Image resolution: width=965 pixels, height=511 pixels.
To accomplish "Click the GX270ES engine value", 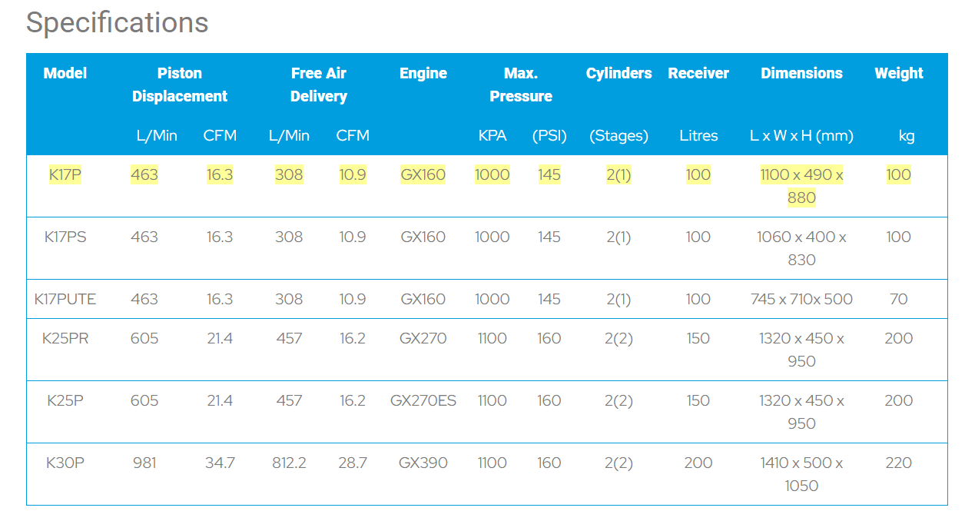I will point(423,400).
